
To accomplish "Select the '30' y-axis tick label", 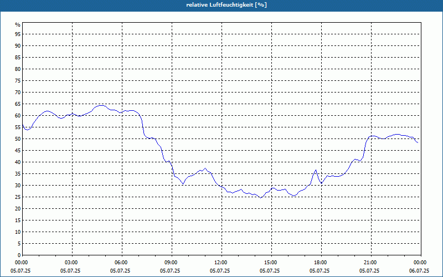I will pos(18,186).
